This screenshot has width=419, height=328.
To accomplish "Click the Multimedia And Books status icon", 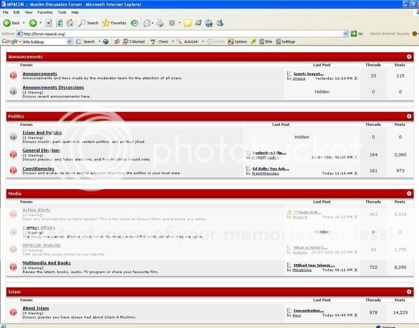I will click(13, 267).
